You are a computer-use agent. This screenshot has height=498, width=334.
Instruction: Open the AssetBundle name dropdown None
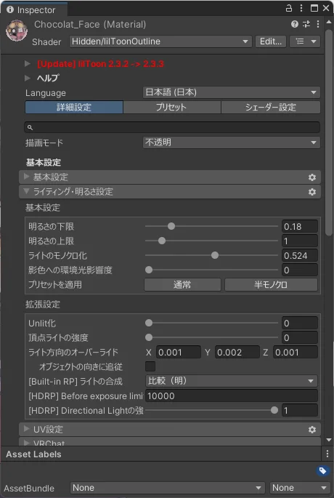[167, 488]
